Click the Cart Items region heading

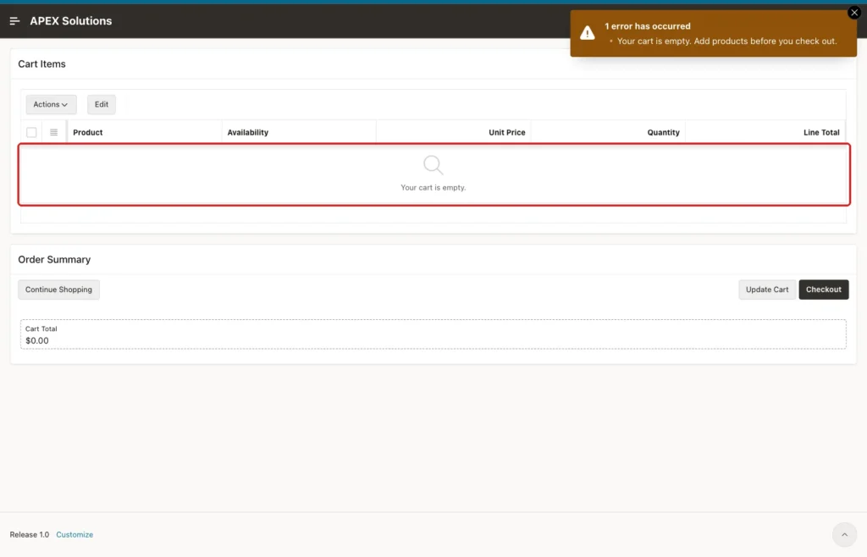pyautogui.click(x=41, y=64)
